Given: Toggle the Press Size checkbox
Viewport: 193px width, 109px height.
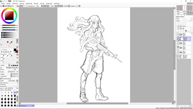Looking at the screenshot, I should pyautogui.click(x=9, y=90).
